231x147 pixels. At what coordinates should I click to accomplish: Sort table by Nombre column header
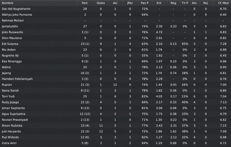tap(8, 3)
